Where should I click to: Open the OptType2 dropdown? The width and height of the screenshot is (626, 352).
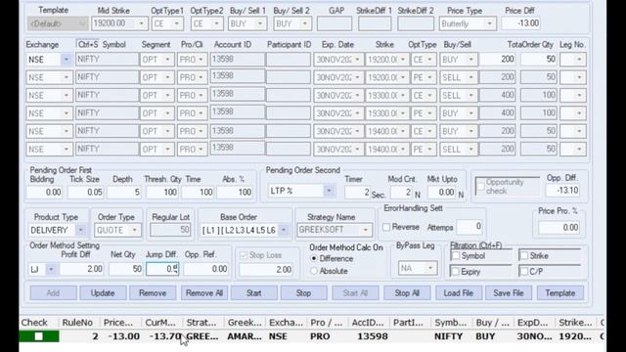216,23
